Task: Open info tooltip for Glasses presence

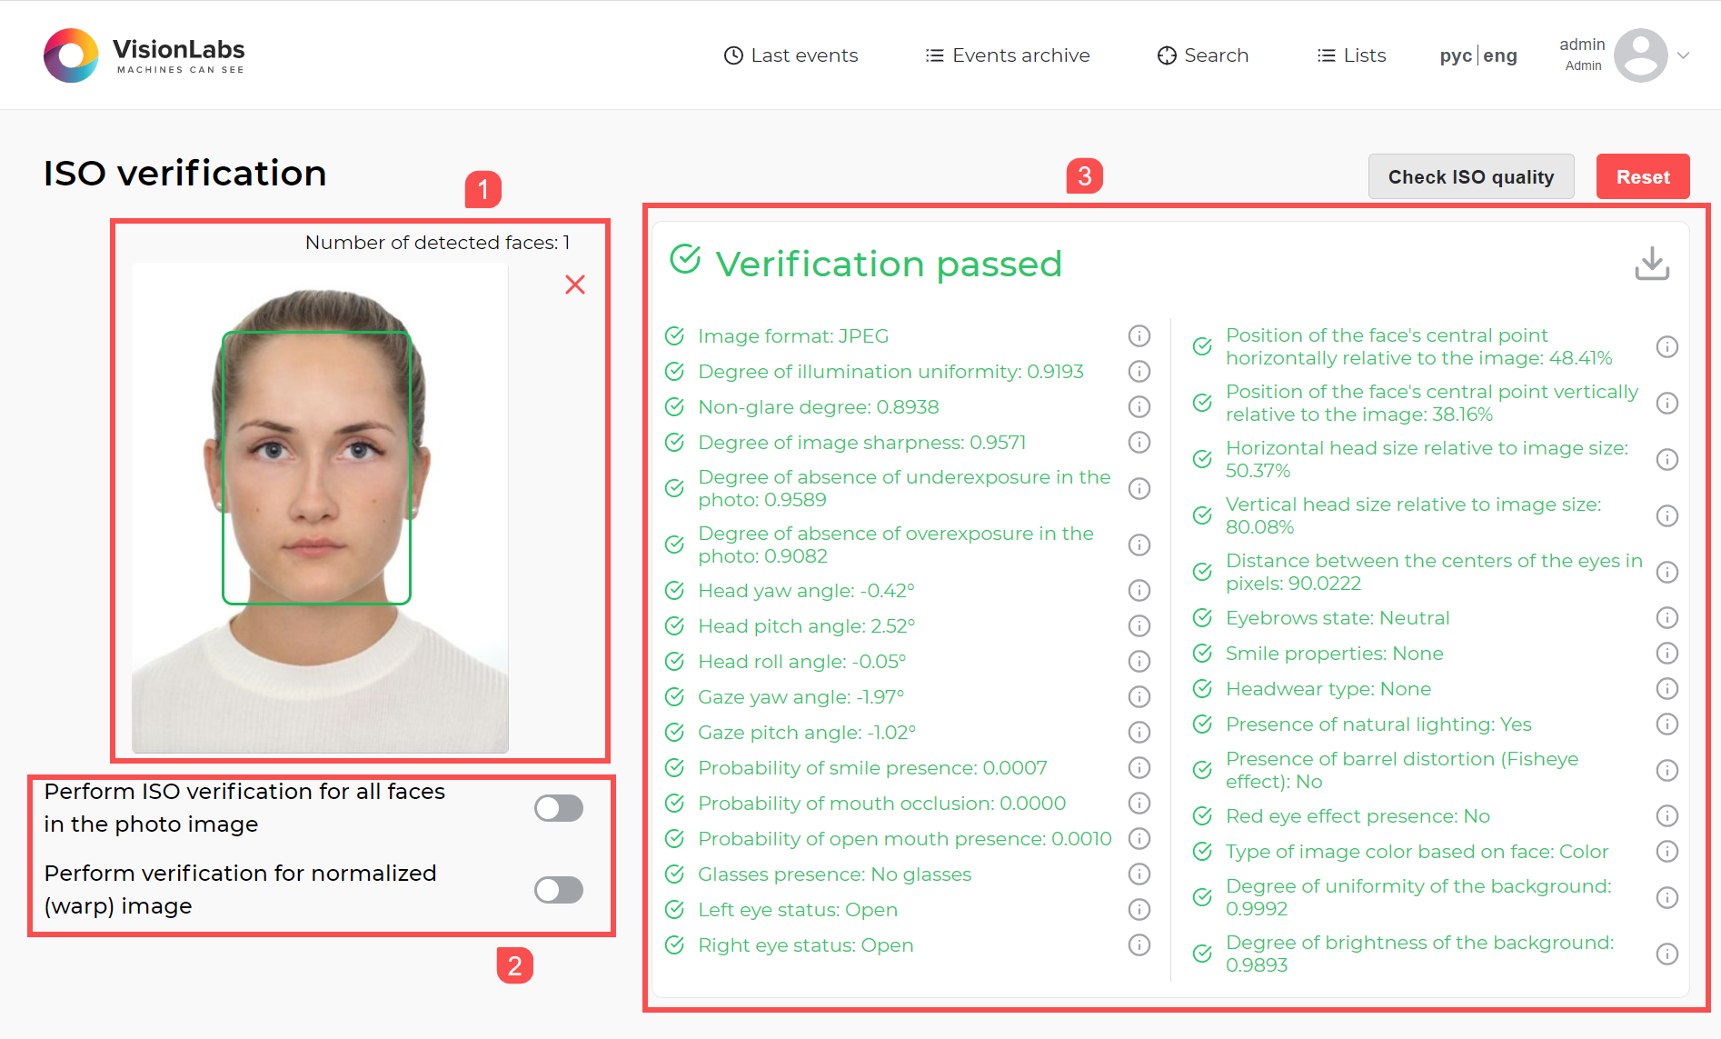Action: [x=1139, y=874]
